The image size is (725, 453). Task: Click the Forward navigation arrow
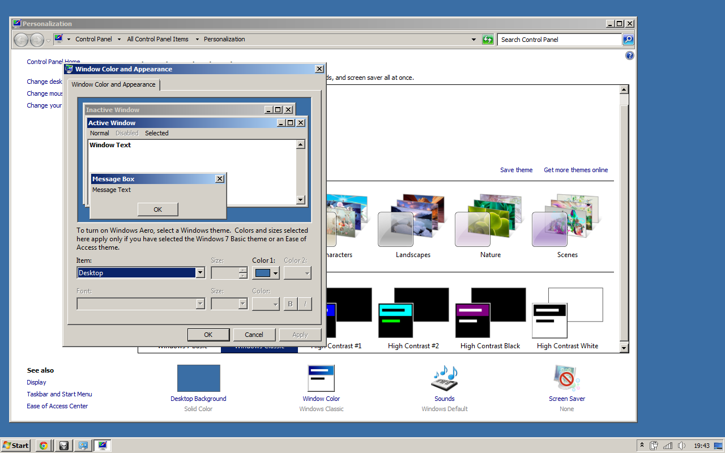pos(37,40)
